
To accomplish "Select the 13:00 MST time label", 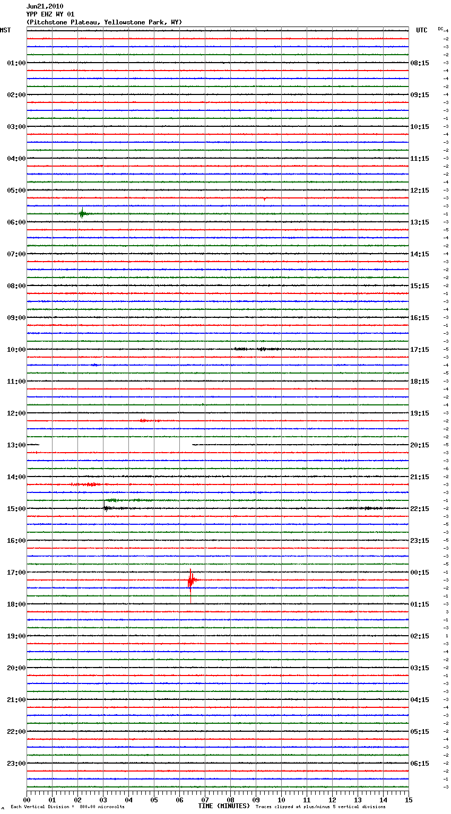I will [16, 445].
